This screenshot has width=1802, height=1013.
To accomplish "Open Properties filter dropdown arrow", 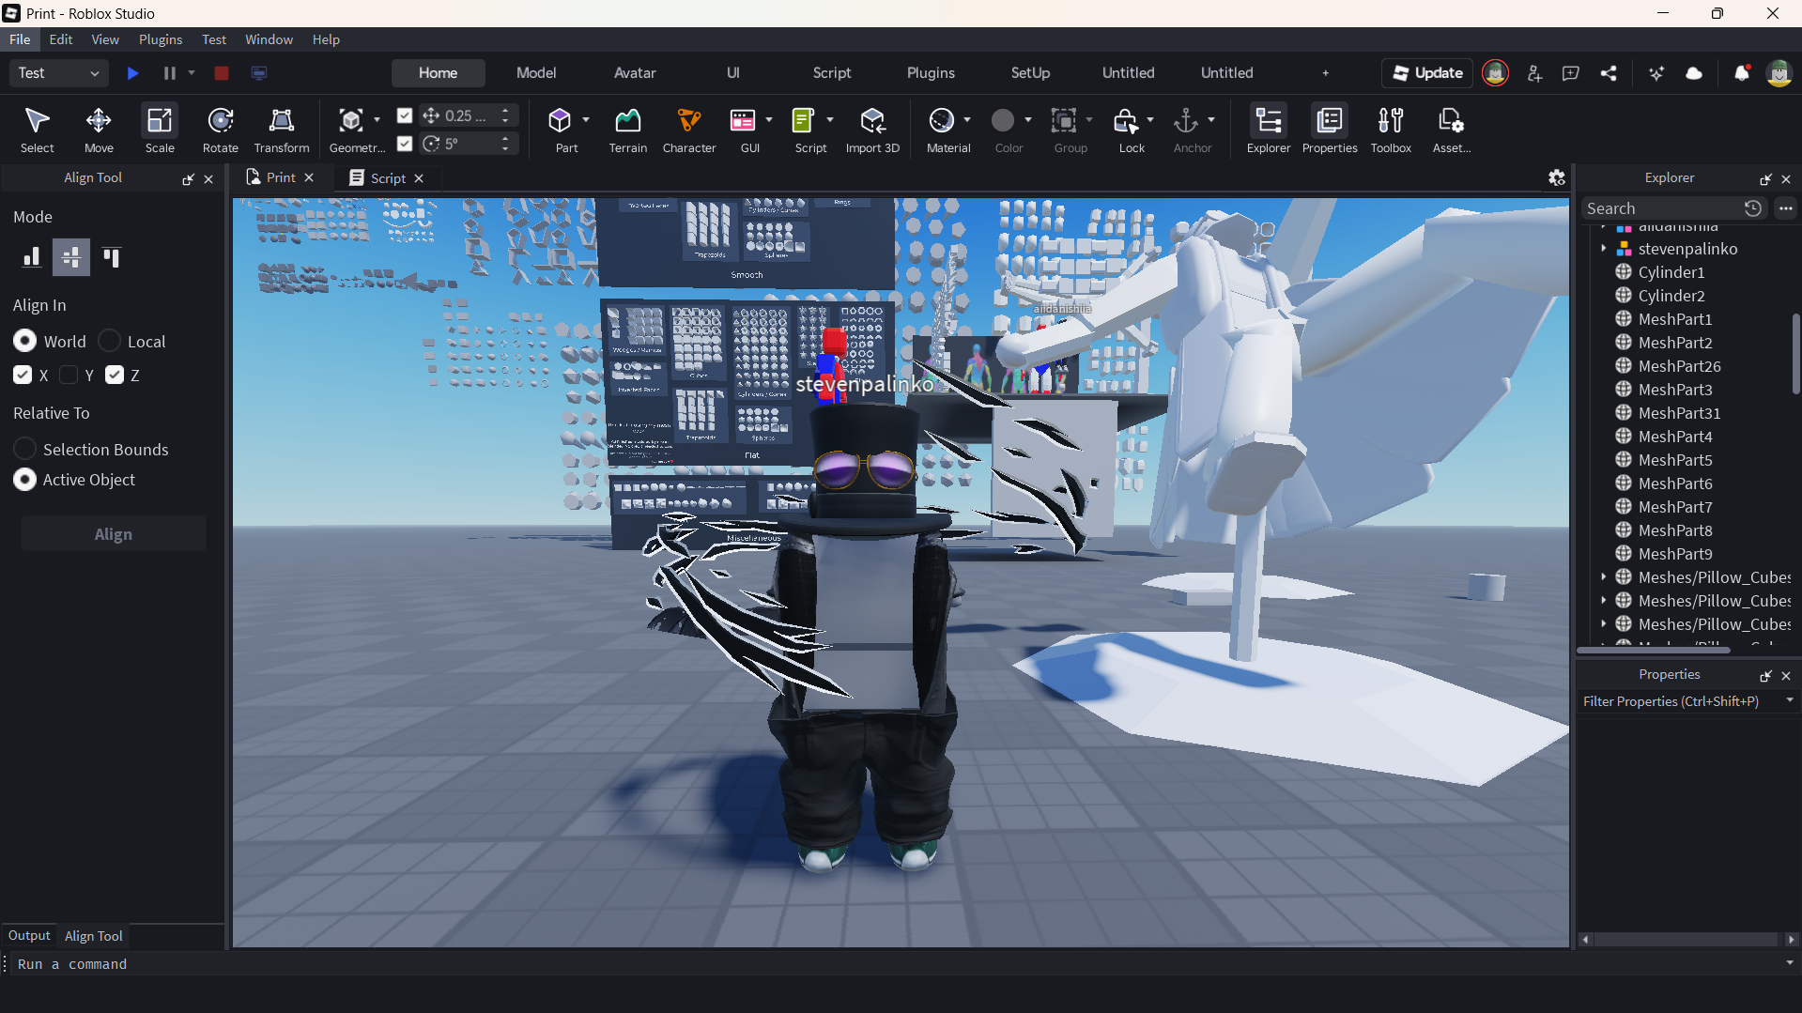I will point(1789,700).
